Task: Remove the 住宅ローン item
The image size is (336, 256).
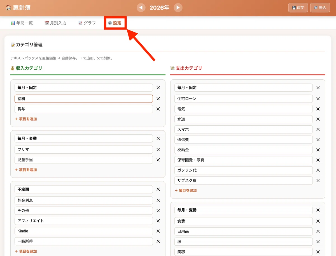Action: 318,99
